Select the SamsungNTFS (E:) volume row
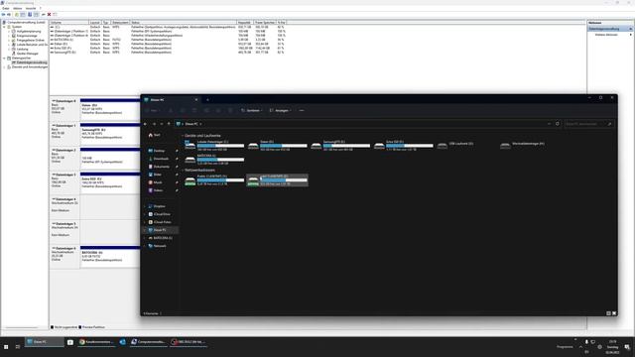The image size is (635, 357). click(x=168, y=53)
